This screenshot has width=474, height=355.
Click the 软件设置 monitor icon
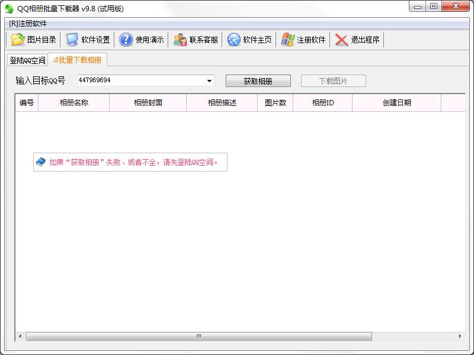72,40
